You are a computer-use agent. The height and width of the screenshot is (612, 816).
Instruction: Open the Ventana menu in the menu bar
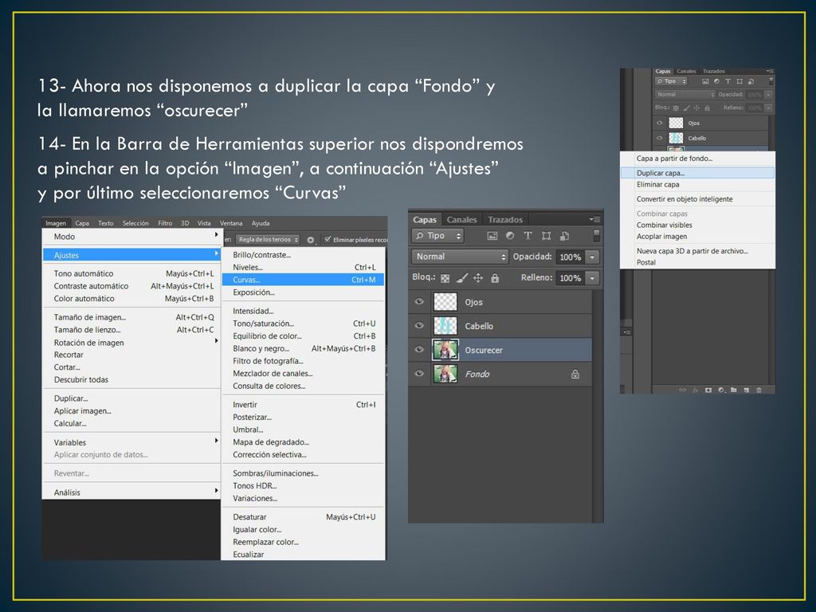231,223
